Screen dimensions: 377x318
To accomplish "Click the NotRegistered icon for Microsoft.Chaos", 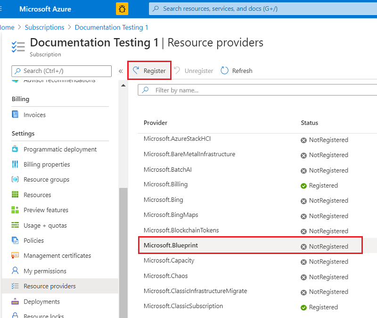I will [x=303, y=277].
